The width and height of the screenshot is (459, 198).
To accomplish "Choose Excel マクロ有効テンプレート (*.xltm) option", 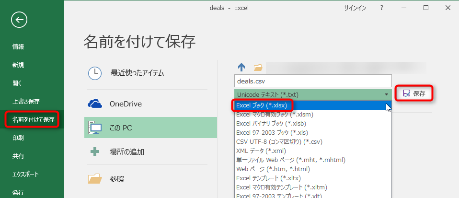I will [x=313, y=187].
